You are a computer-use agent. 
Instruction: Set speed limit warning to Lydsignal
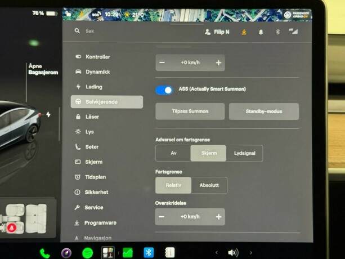244,153
